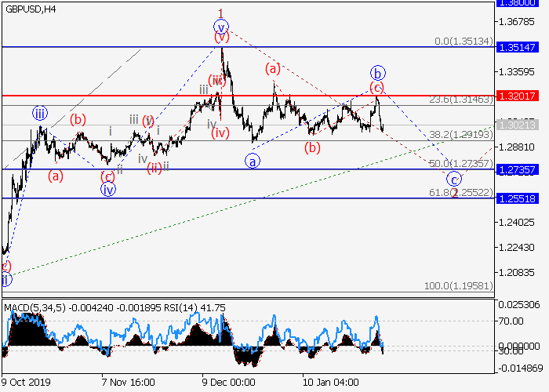Click the blue circled b wave label
Viewport: 549px width, 392px height.
coord(377,72)
